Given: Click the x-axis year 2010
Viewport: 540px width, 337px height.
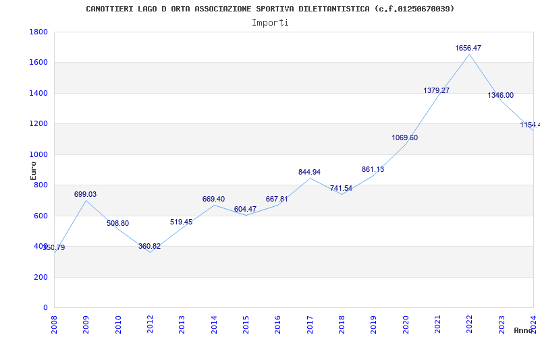Looking at the screenshot, I should [x=117, y=325].
